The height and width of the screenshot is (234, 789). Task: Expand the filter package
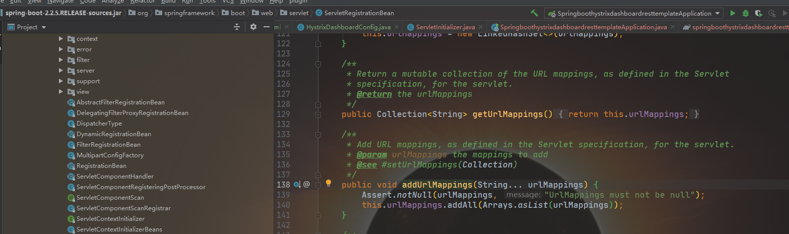[x=61, y=60]
